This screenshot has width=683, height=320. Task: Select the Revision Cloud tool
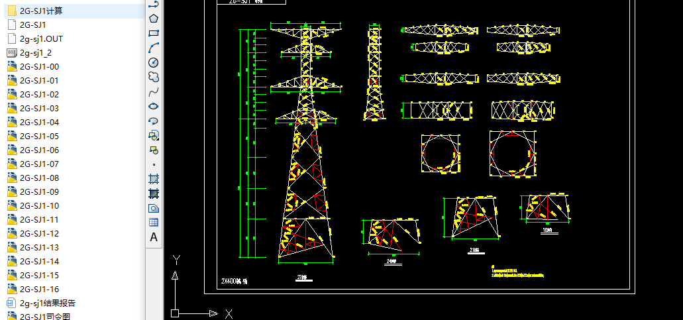pyautogui.click(x=153, y=77)
